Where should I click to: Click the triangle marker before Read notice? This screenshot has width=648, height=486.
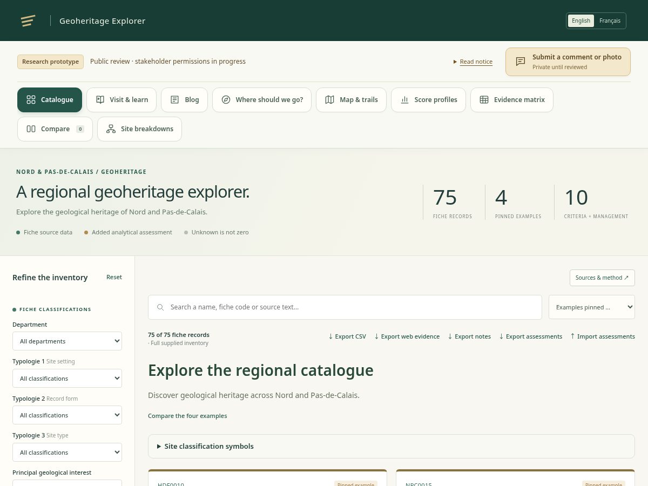[455, 62]
